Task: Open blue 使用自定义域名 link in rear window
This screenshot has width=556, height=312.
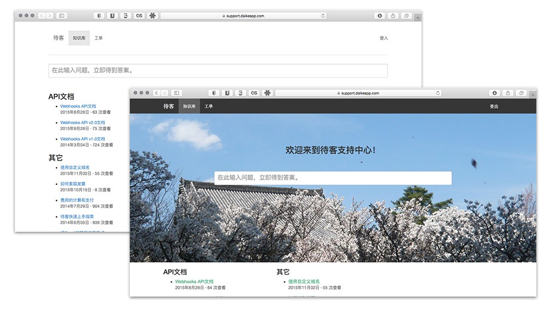Action: tap(75, 167)
